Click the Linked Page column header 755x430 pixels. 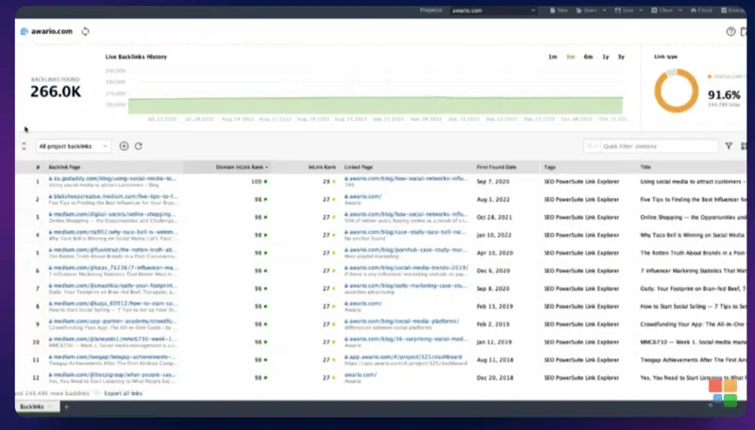[359, 168]
